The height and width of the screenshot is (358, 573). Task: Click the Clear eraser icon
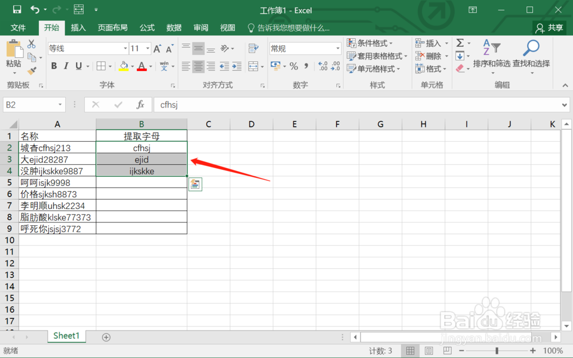(x=460, y=69)
